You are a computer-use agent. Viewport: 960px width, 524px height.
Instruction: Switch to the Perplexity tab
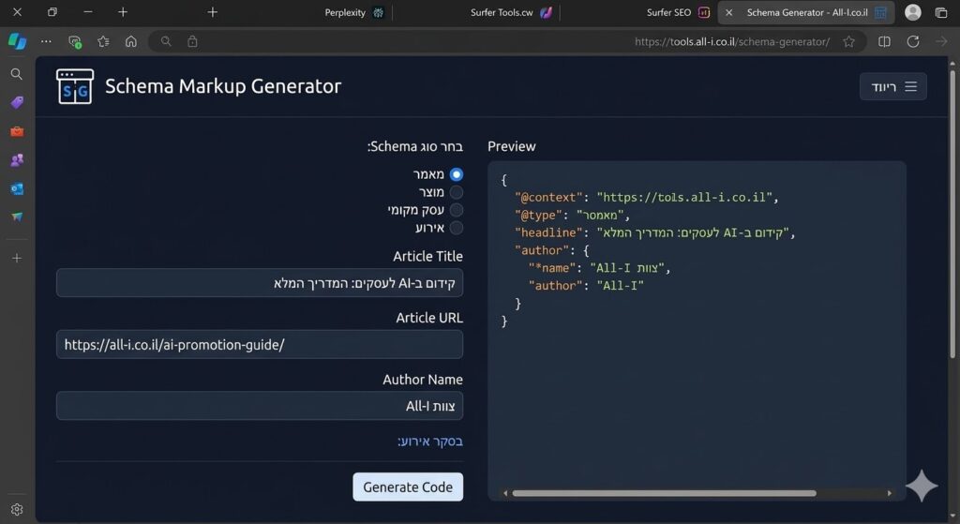click(353, 12)
